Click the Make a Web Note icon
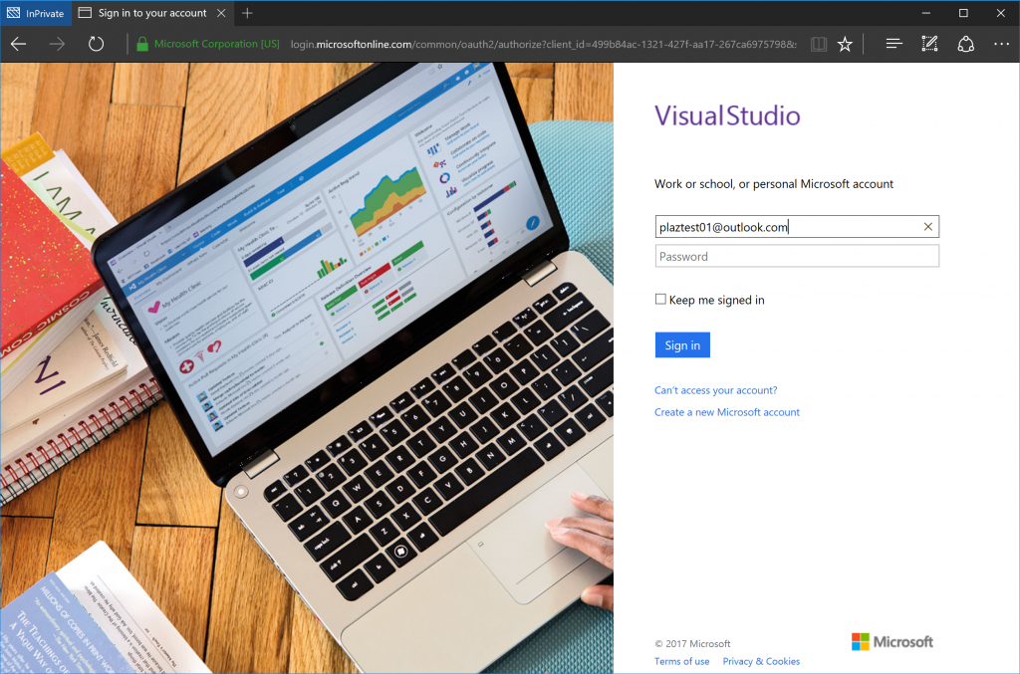This screenshot has width=1020, height=674. [929, 44]
